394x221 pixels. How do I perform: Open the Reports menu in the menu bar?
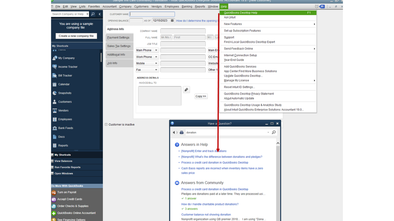[200, 7]
